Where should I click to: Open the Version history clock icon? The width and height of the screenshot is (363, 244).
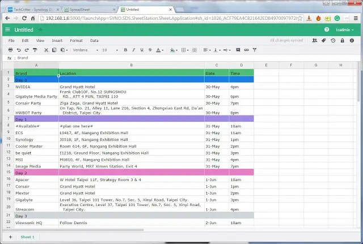pos(333,40)
